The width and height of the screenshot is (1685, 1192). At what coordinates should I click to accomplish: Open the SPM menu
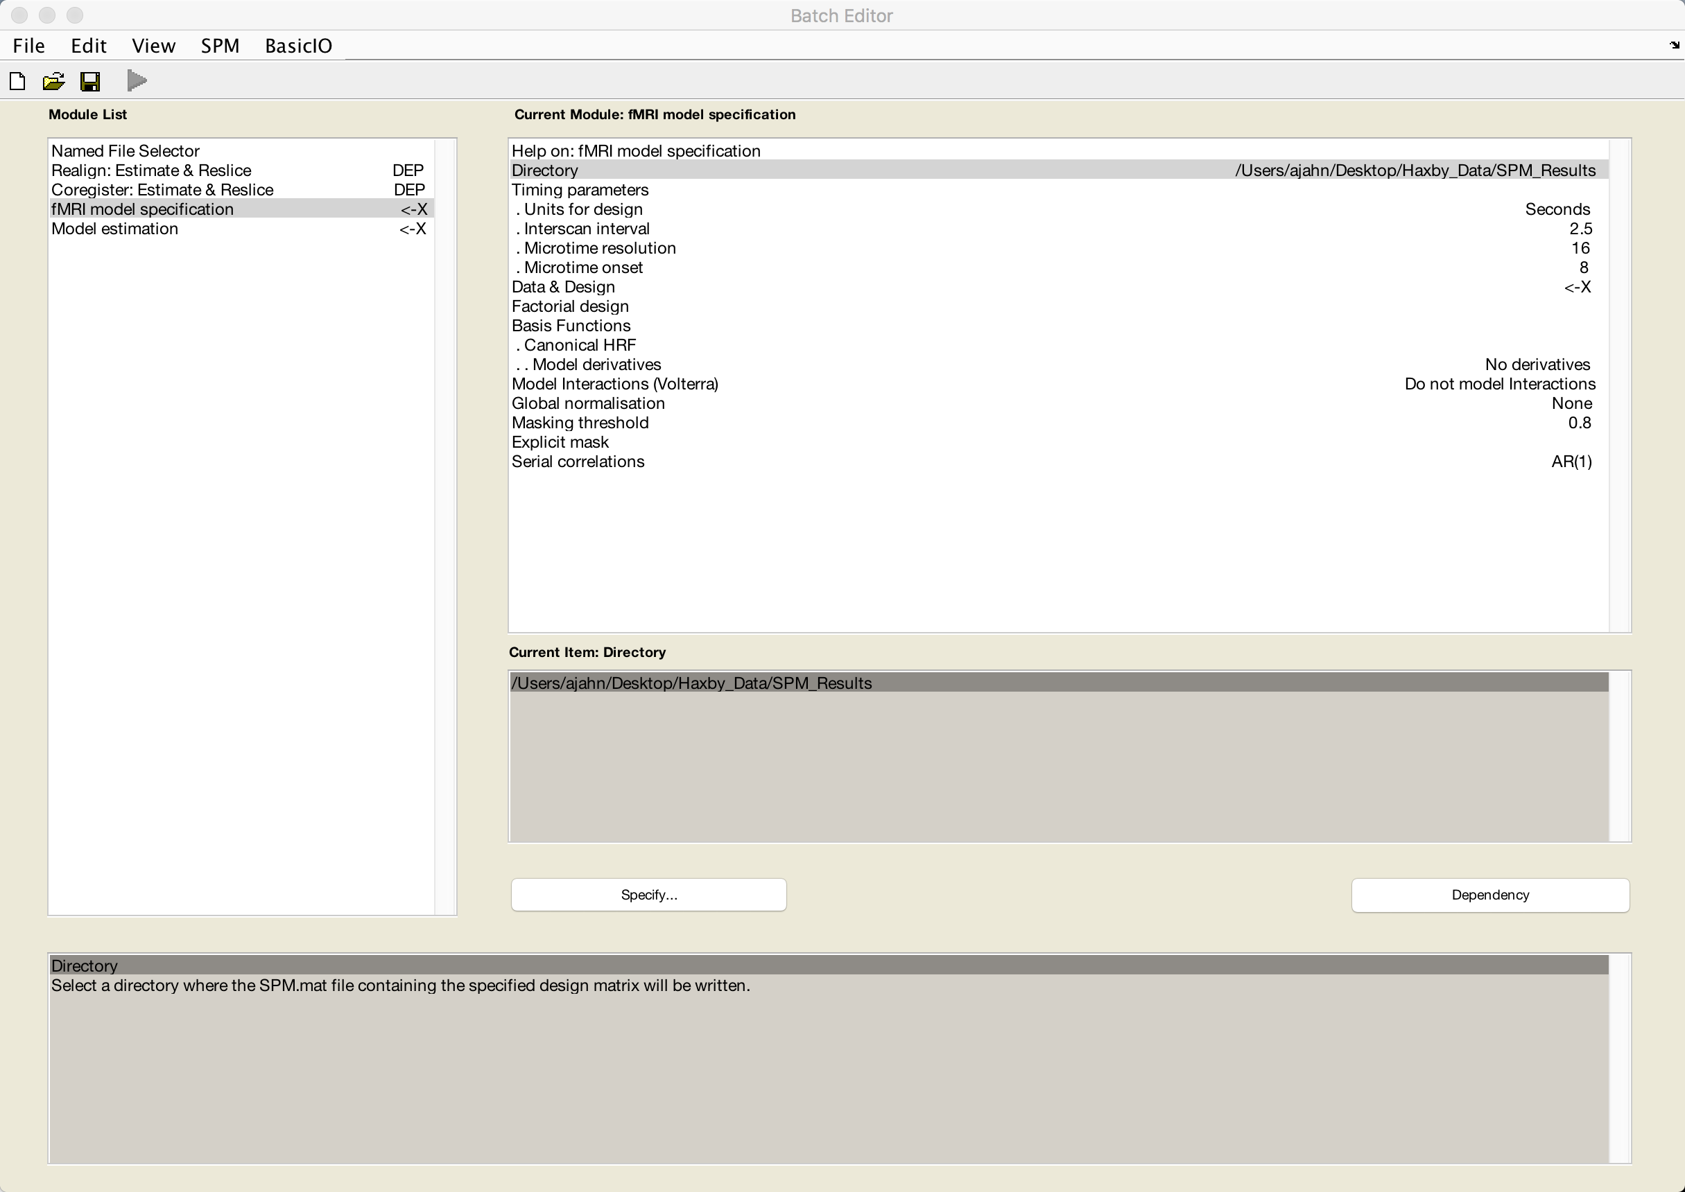(221, 46)
